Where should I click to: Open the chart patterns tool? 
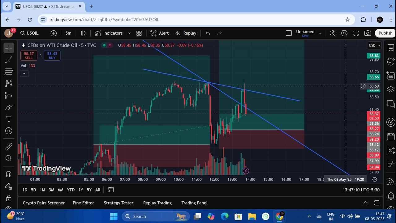click(x=9, y=83)
